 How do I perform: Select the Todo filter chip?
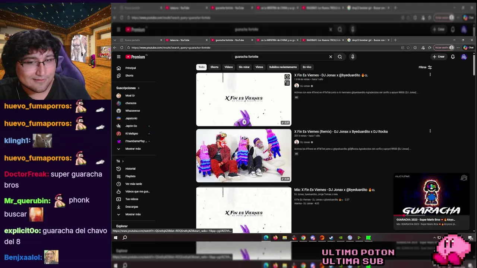pyautogui.click(x=201, y=67)
